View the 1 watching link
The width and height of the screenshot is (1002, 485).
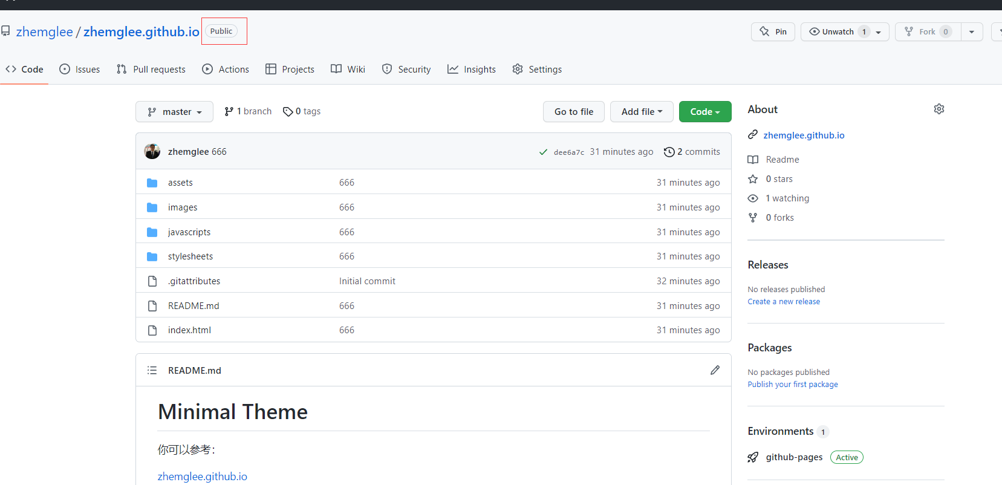pos(787,198)
